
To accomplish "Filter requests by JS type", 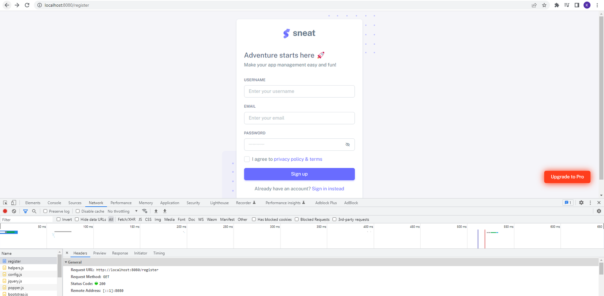I will (x=140, y=220).
